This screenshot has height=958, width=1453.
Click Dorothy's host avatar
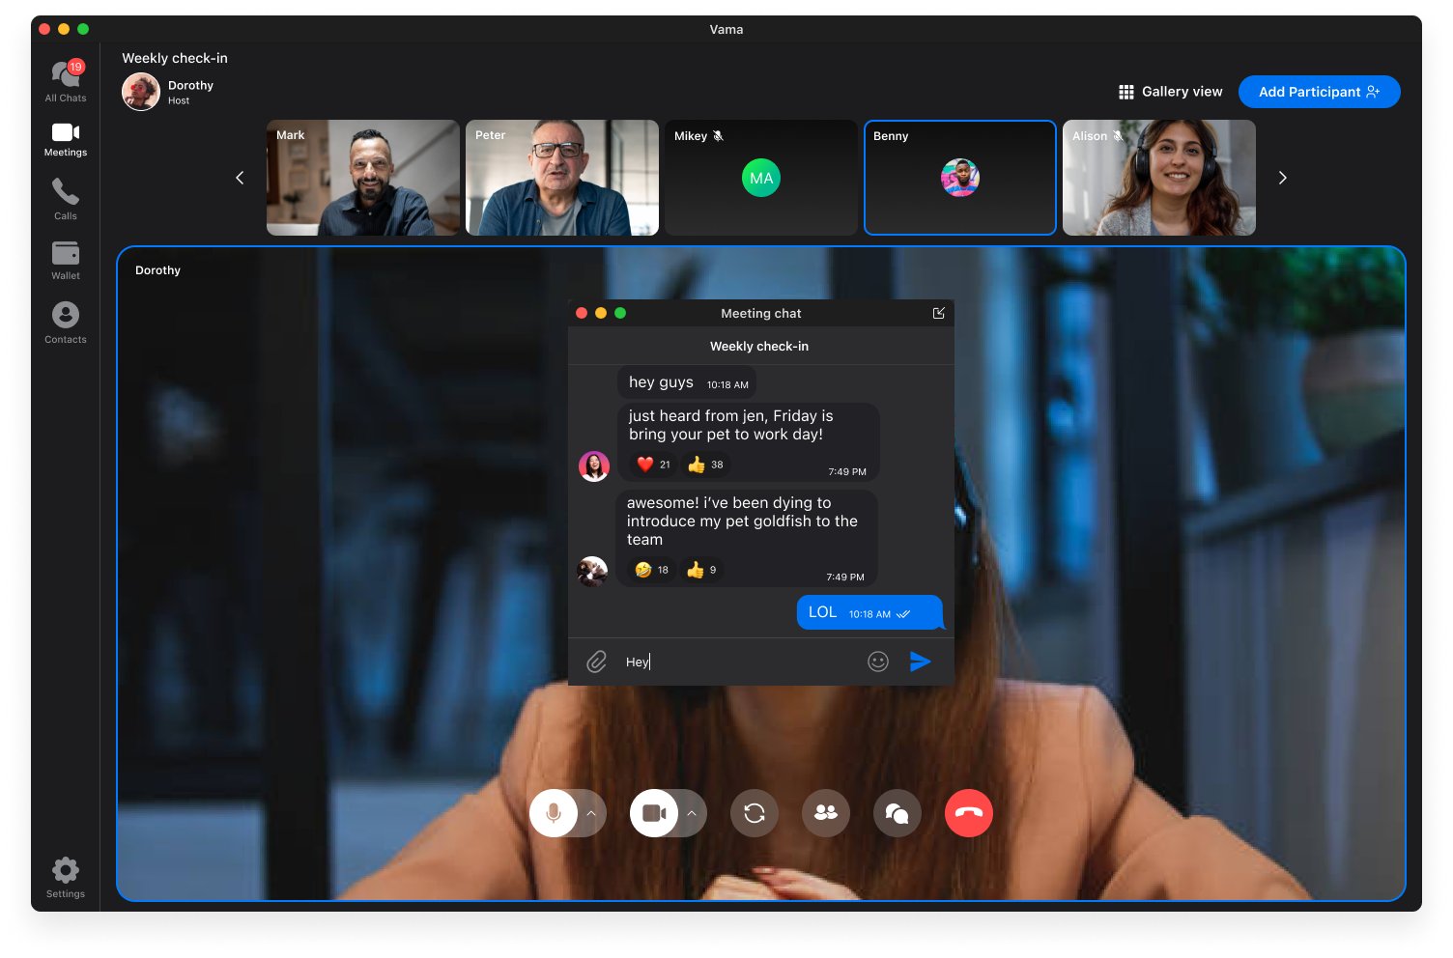coord(141,92)
